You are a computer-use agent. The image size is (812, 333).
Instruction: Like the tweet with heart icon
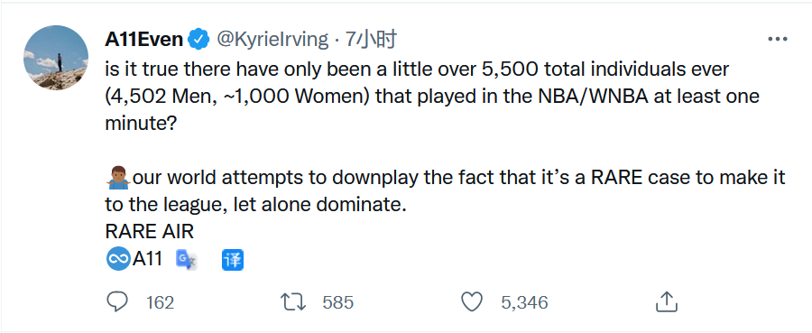tap(472, 302)
